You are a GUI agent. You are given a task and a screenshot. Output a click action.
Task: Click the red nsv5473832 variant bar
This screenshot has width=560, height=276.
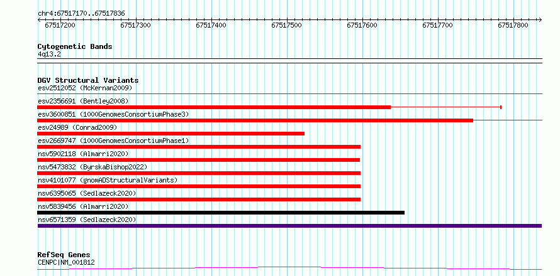click(x=199, y=173)
